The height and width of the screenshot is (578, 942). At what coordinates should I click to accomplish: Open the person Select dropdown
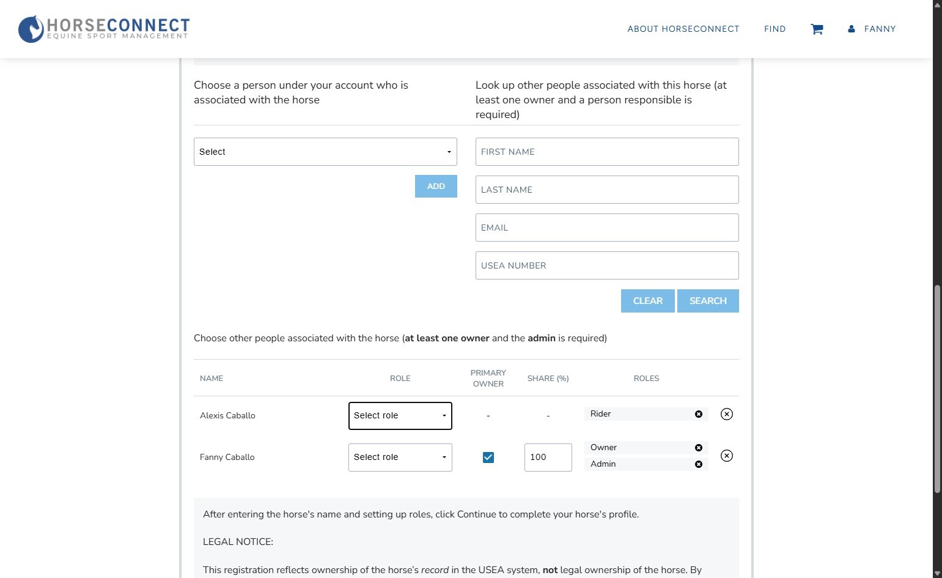click(x=325, y=152)
